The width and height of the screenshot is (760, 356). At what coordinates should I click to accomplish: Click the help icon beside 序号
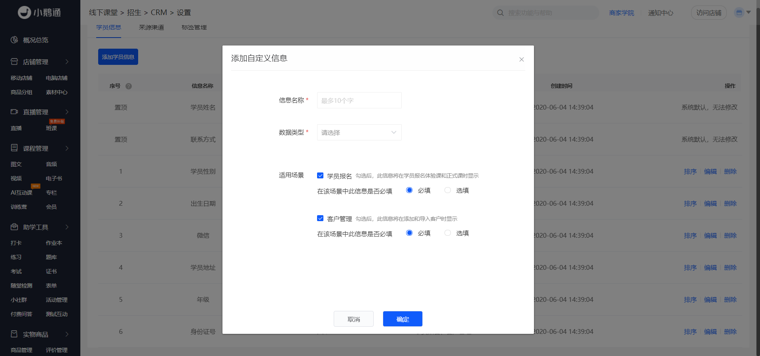129,86
